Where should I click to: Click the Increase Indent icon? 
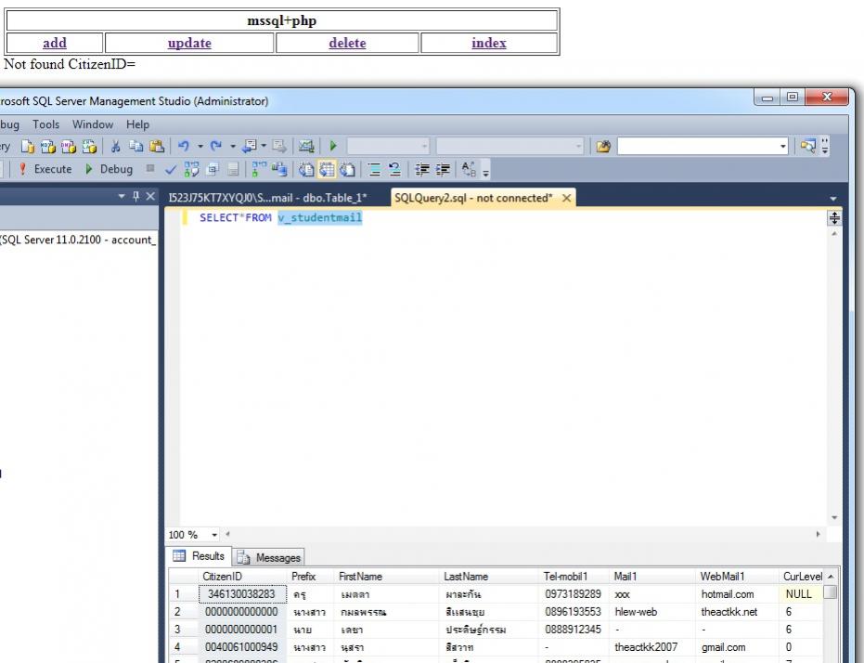[x=443, y=169]
